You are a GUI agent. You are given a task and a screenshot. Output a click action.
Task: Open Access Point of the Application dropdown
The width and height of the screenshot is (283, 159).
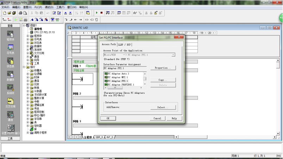tap(173, 55)
